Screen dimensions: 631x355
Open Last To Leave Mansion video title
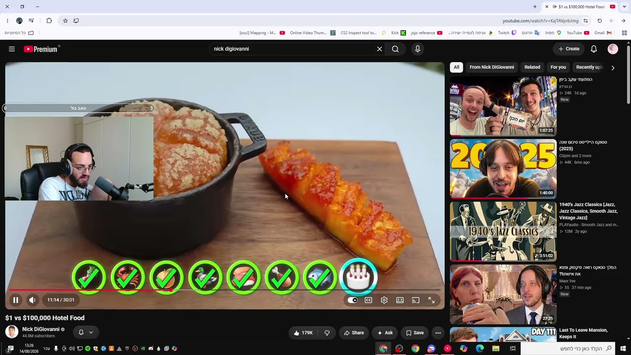583,333
